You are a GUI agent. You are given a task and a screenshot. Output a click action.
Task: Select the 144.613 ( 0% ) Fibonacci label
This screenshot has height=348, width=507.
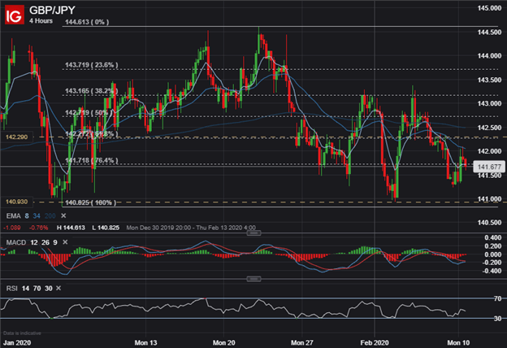pyautogui.click(x=87, y=22)
